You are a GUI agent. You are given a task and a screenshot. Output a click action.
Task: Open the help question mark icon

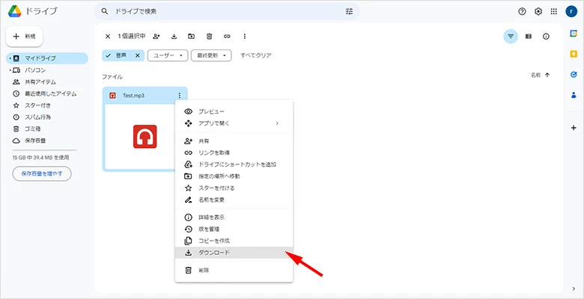tap(522, 12)
